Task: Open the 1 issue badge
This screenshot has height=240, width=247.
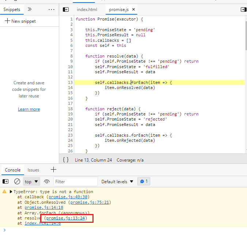Action: click(144, 181)
